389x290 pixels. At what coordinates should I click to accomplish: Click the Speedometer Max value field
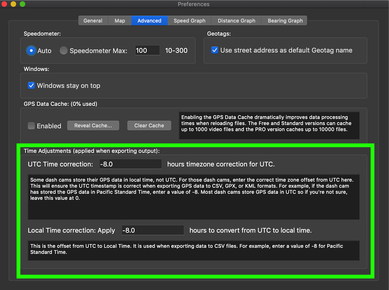coord(147,51)
